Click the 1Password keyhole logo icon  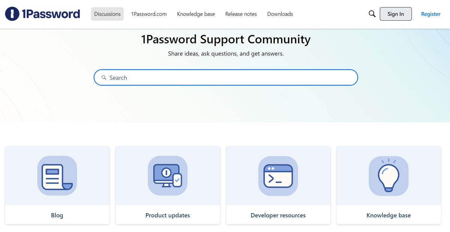point(12,14)
